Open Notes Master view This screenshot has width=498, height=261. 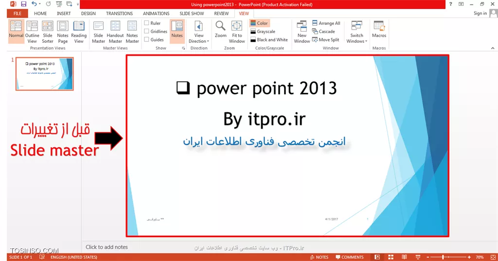(132, 32)
